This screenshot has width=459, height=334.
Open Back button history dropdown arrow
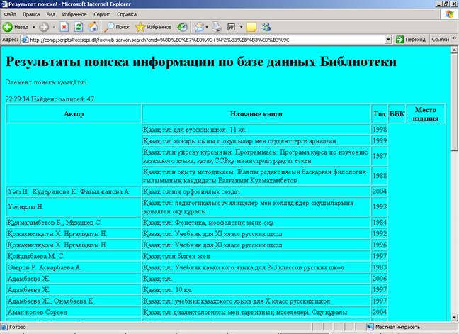pyautogui.click(x=34, y=27)
